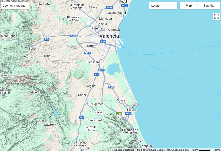
Task: Click the Turís town label
Action: (x=47, y=56)
